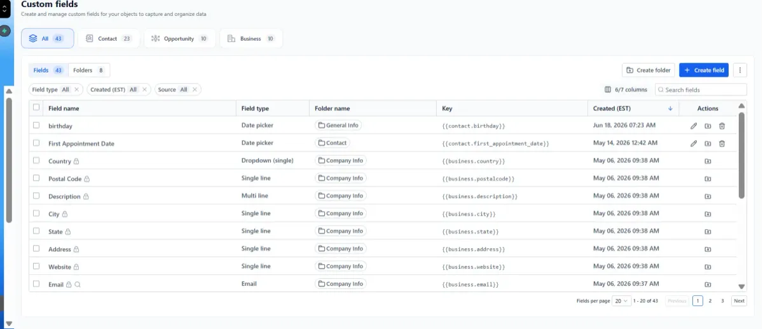The height and width of the screenshot is (329, 763).
Task: Switch to the Business tab
Action: [x=251, y=39]
